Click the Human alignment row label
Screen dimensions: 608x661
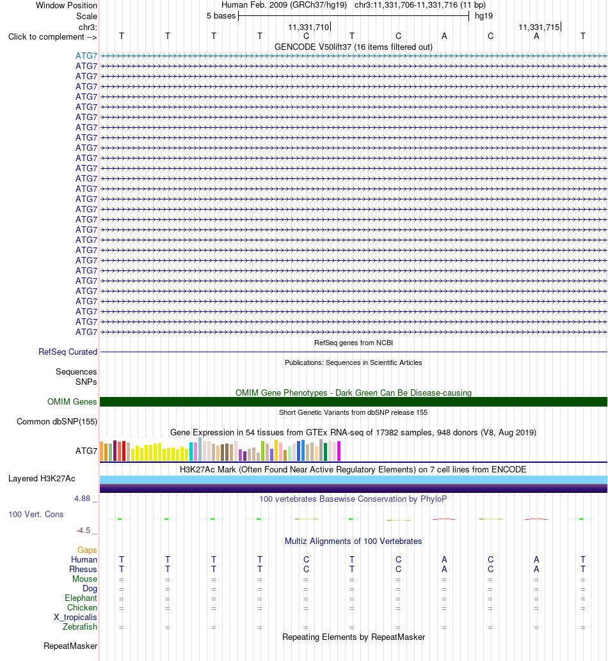84,560
